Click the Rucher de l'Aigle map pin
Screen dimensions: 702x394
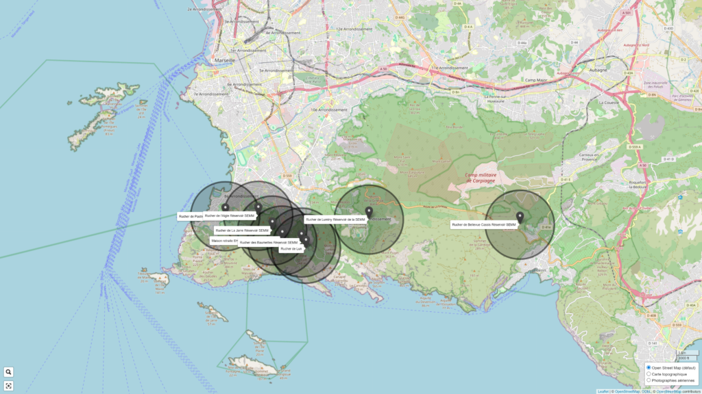258,207
